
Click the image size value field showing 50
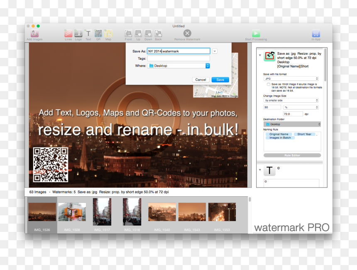click(x=272, y=107)
